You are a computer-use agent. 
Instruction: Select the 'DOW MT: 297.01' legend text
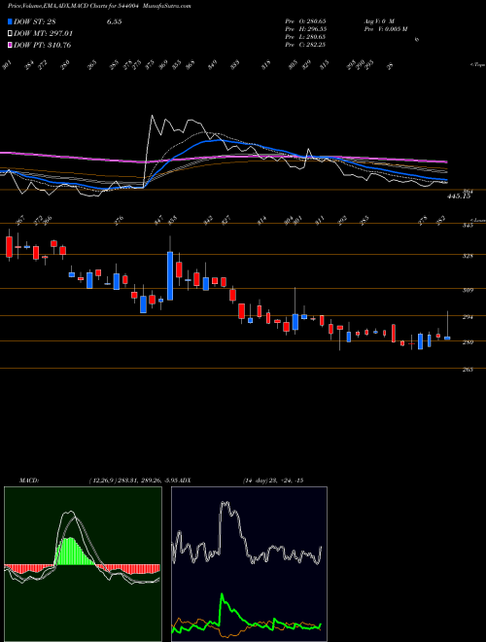pyautogui.click(x=44, y=34)
